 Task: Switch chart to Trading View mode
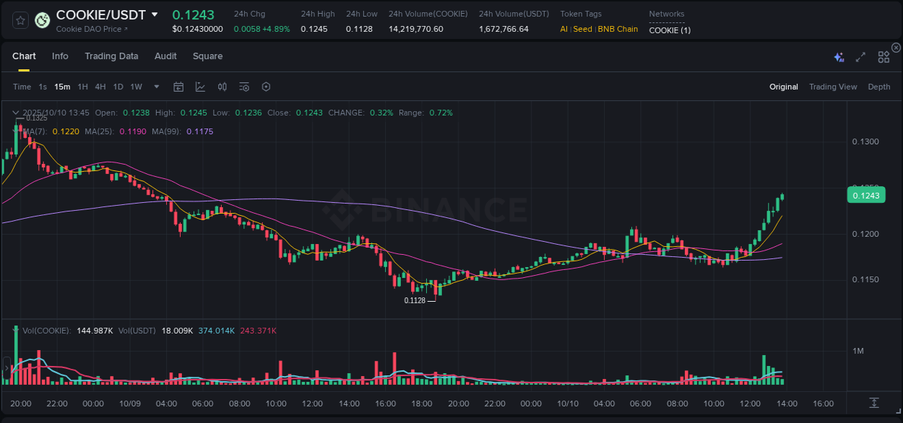[833, 87]
